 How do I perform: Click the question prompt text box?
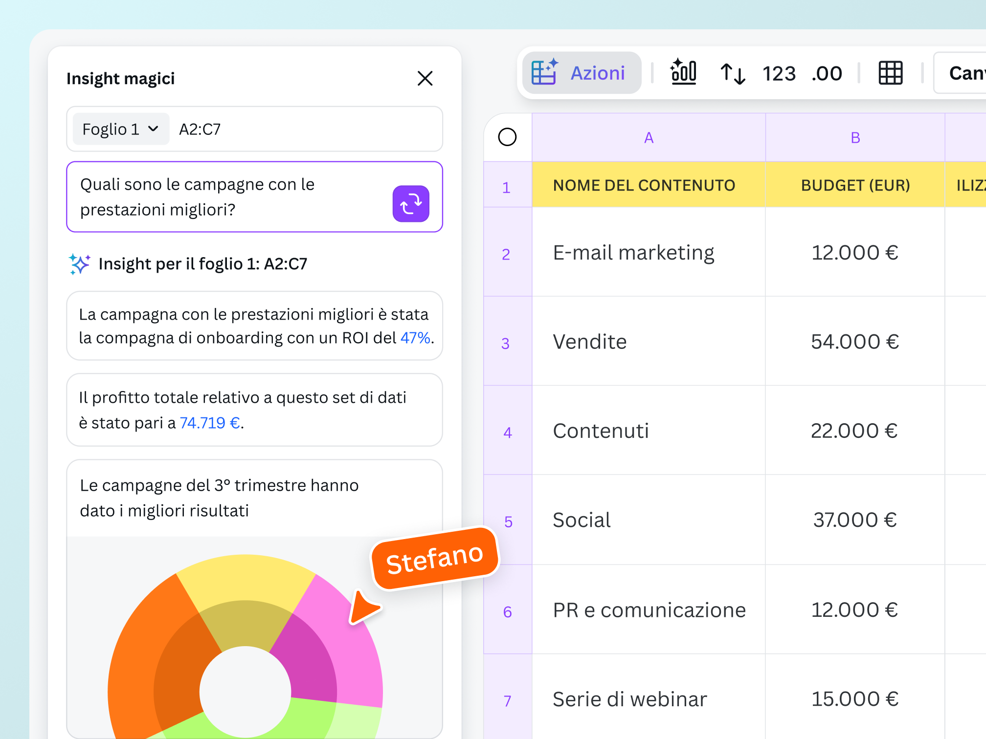coord(254,197)
